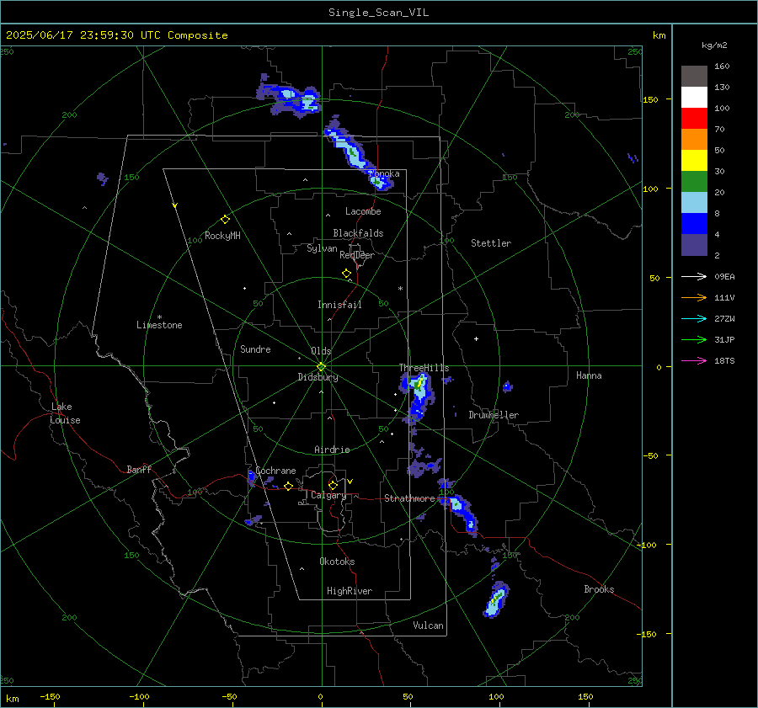Click the Strathmore city label
This screenshot has width=758, height=708.
tap(409, 498)
